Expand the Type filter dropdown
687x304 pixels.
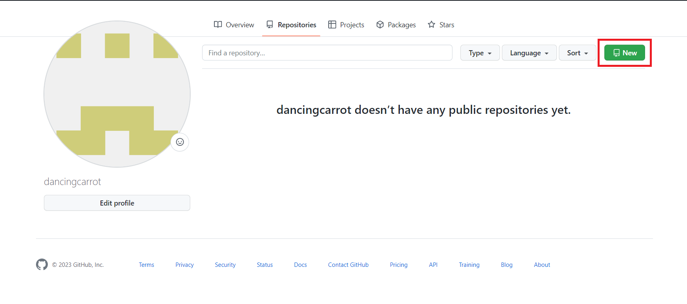point(480,53)
